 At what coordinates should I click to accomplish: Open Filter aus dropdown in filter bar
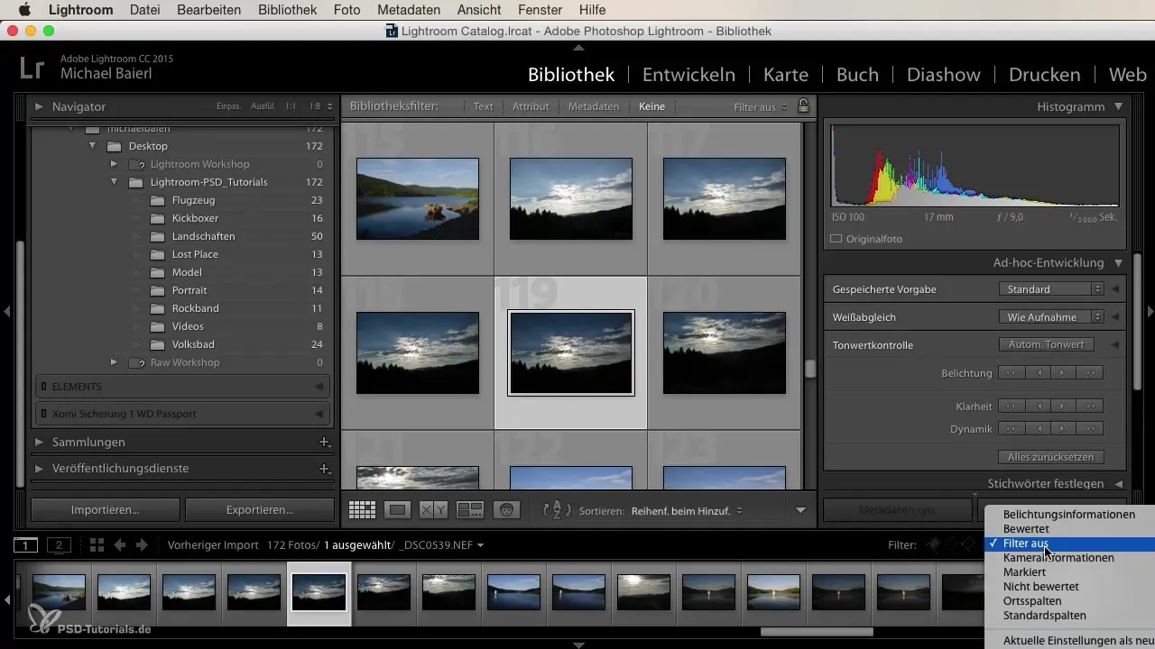point(761,106)
